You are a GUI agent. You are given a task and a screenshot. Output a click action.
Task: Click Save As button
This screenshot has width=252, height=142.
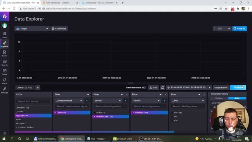239,29
